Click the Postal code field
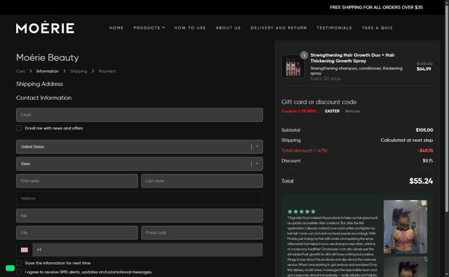 point(202,233)
